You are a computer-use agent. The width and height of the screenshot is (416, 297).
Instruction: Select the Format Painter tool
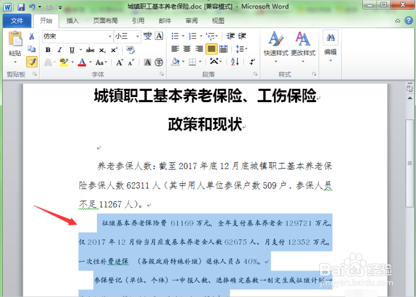[31, 61]
